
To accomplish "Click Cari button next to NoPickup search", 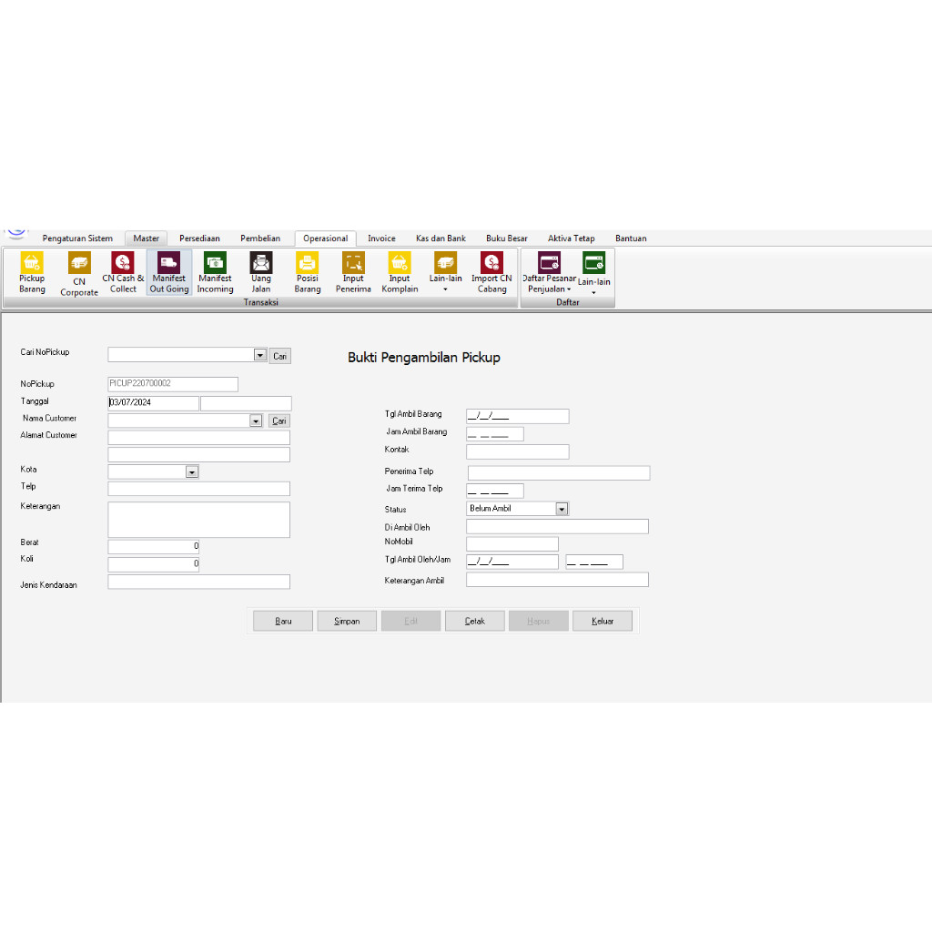I will pyautogui.click(x=280, y=356).
